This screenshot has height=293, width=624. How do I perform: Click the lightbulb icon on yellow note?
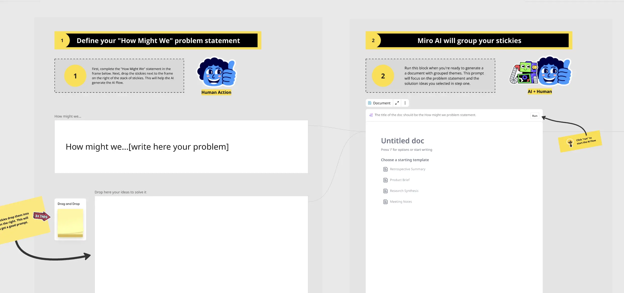pos(570,143)
